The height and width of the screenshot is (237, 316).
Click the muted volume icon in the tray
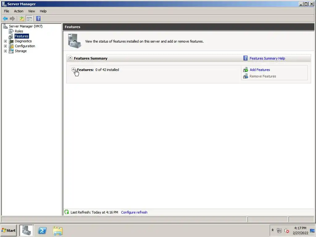point(287,231)
